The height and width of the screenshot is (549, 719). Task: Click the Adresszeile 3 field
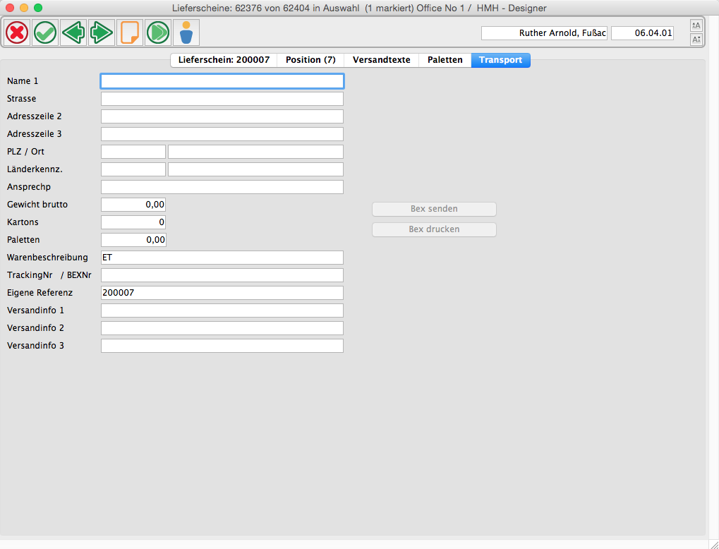tap(222, 134)
